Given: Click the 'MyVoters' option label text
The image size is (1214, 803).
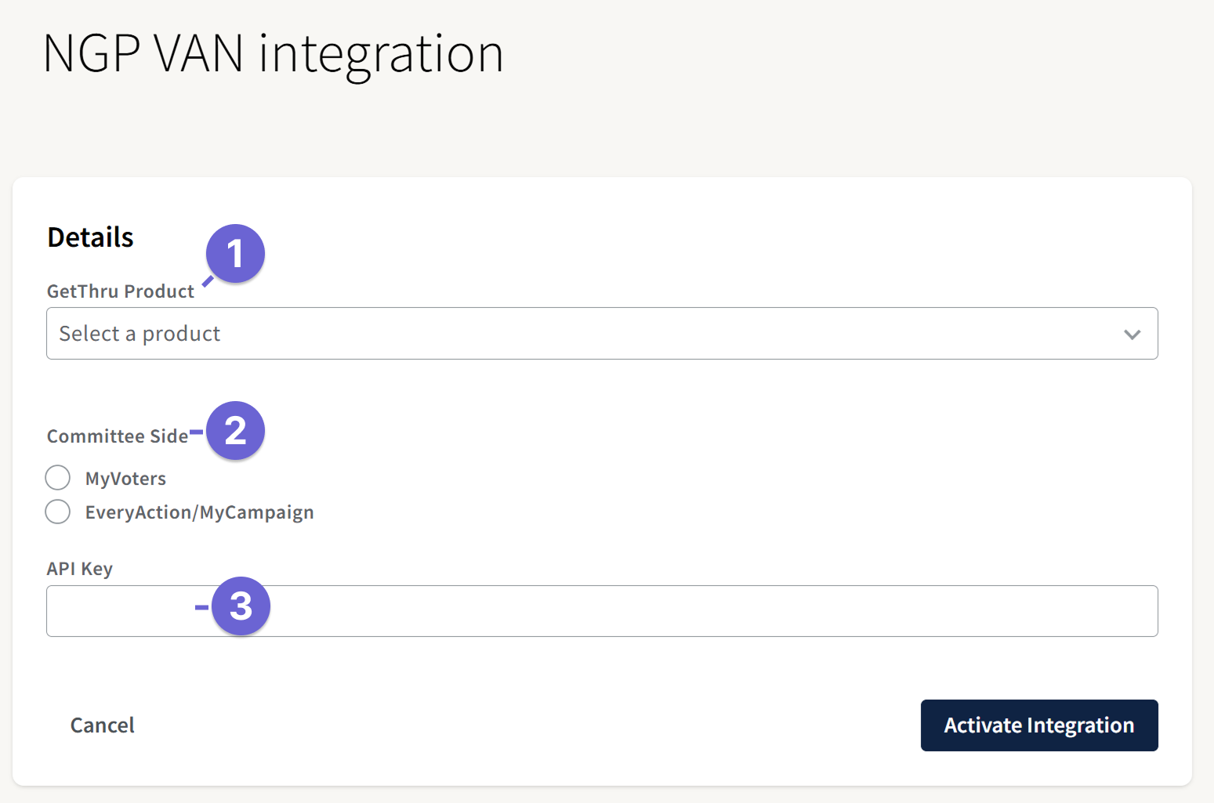Looking at the screenshot, I should pyautogui.click(x=125, y=479).
